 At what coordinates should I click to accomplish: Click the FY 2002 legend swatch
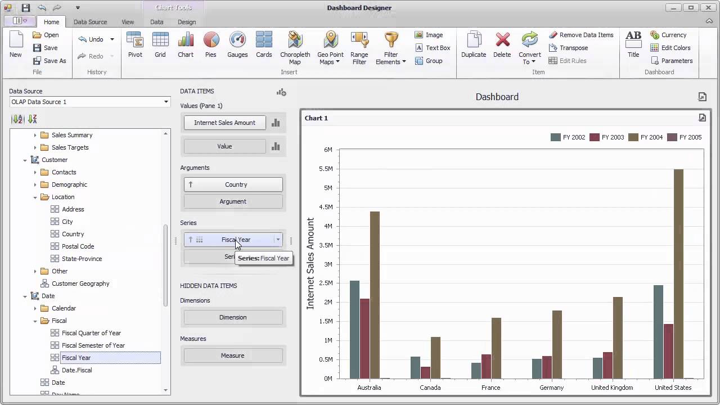pos(556,137)
